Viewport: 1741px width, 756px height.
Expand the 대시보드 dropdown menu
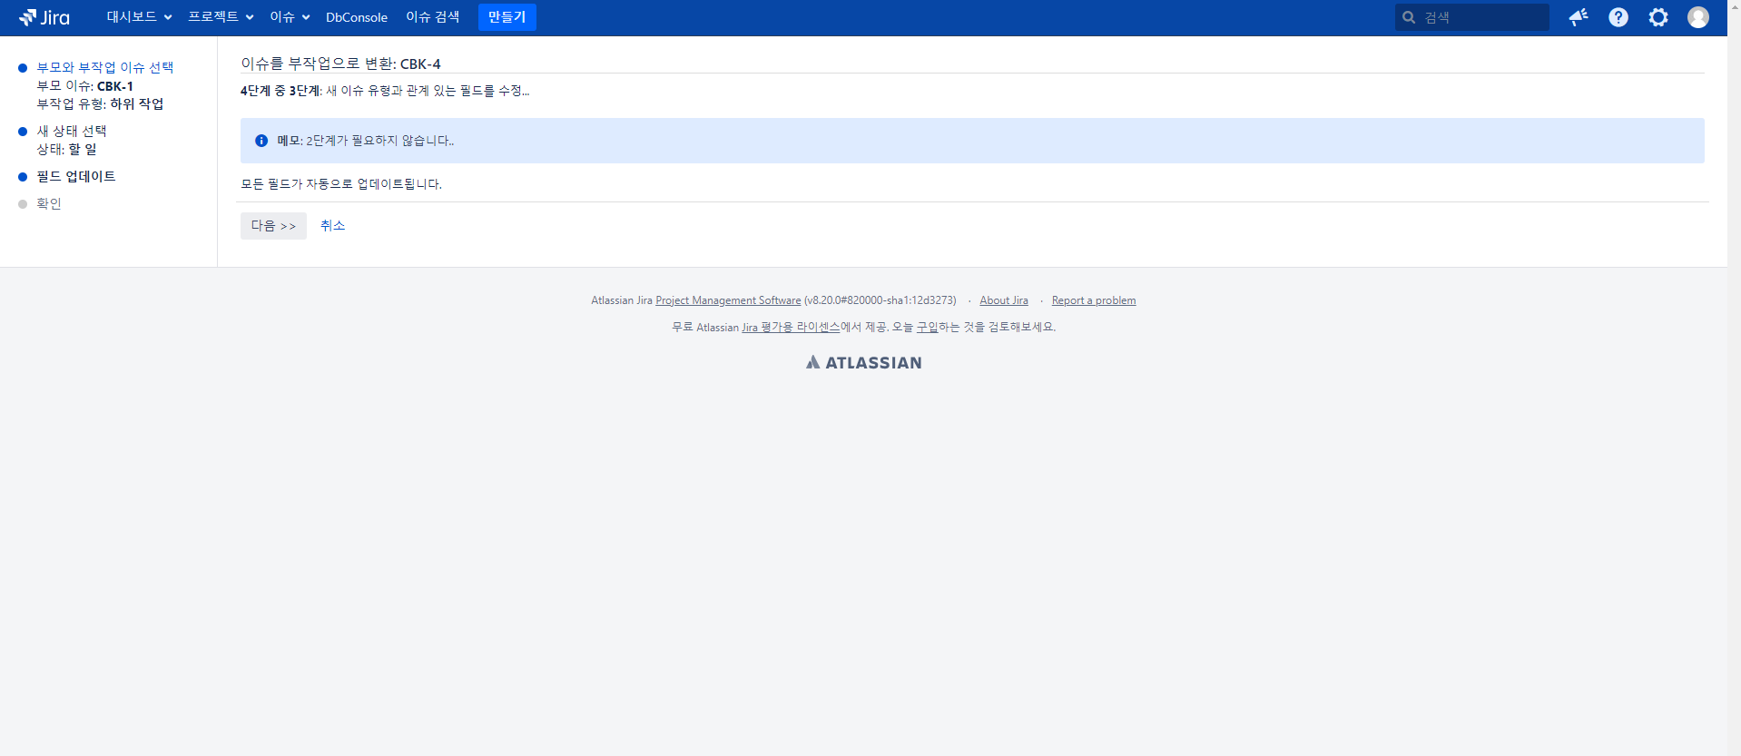click(x=139, y=17)
